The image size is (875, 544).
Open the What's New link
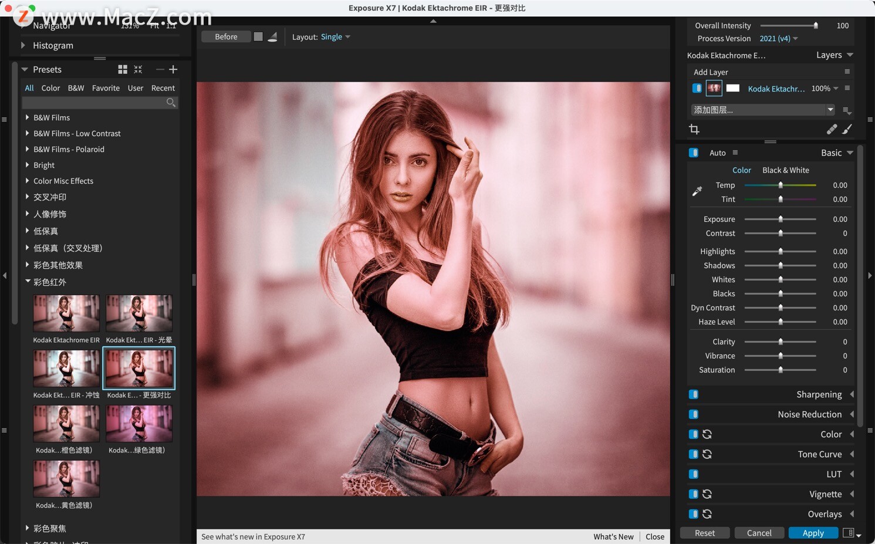(613, 536)
